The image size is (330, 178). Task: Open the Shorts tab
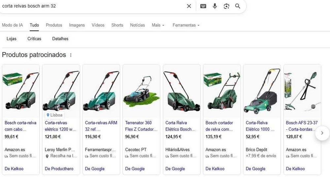coord(117,25)
